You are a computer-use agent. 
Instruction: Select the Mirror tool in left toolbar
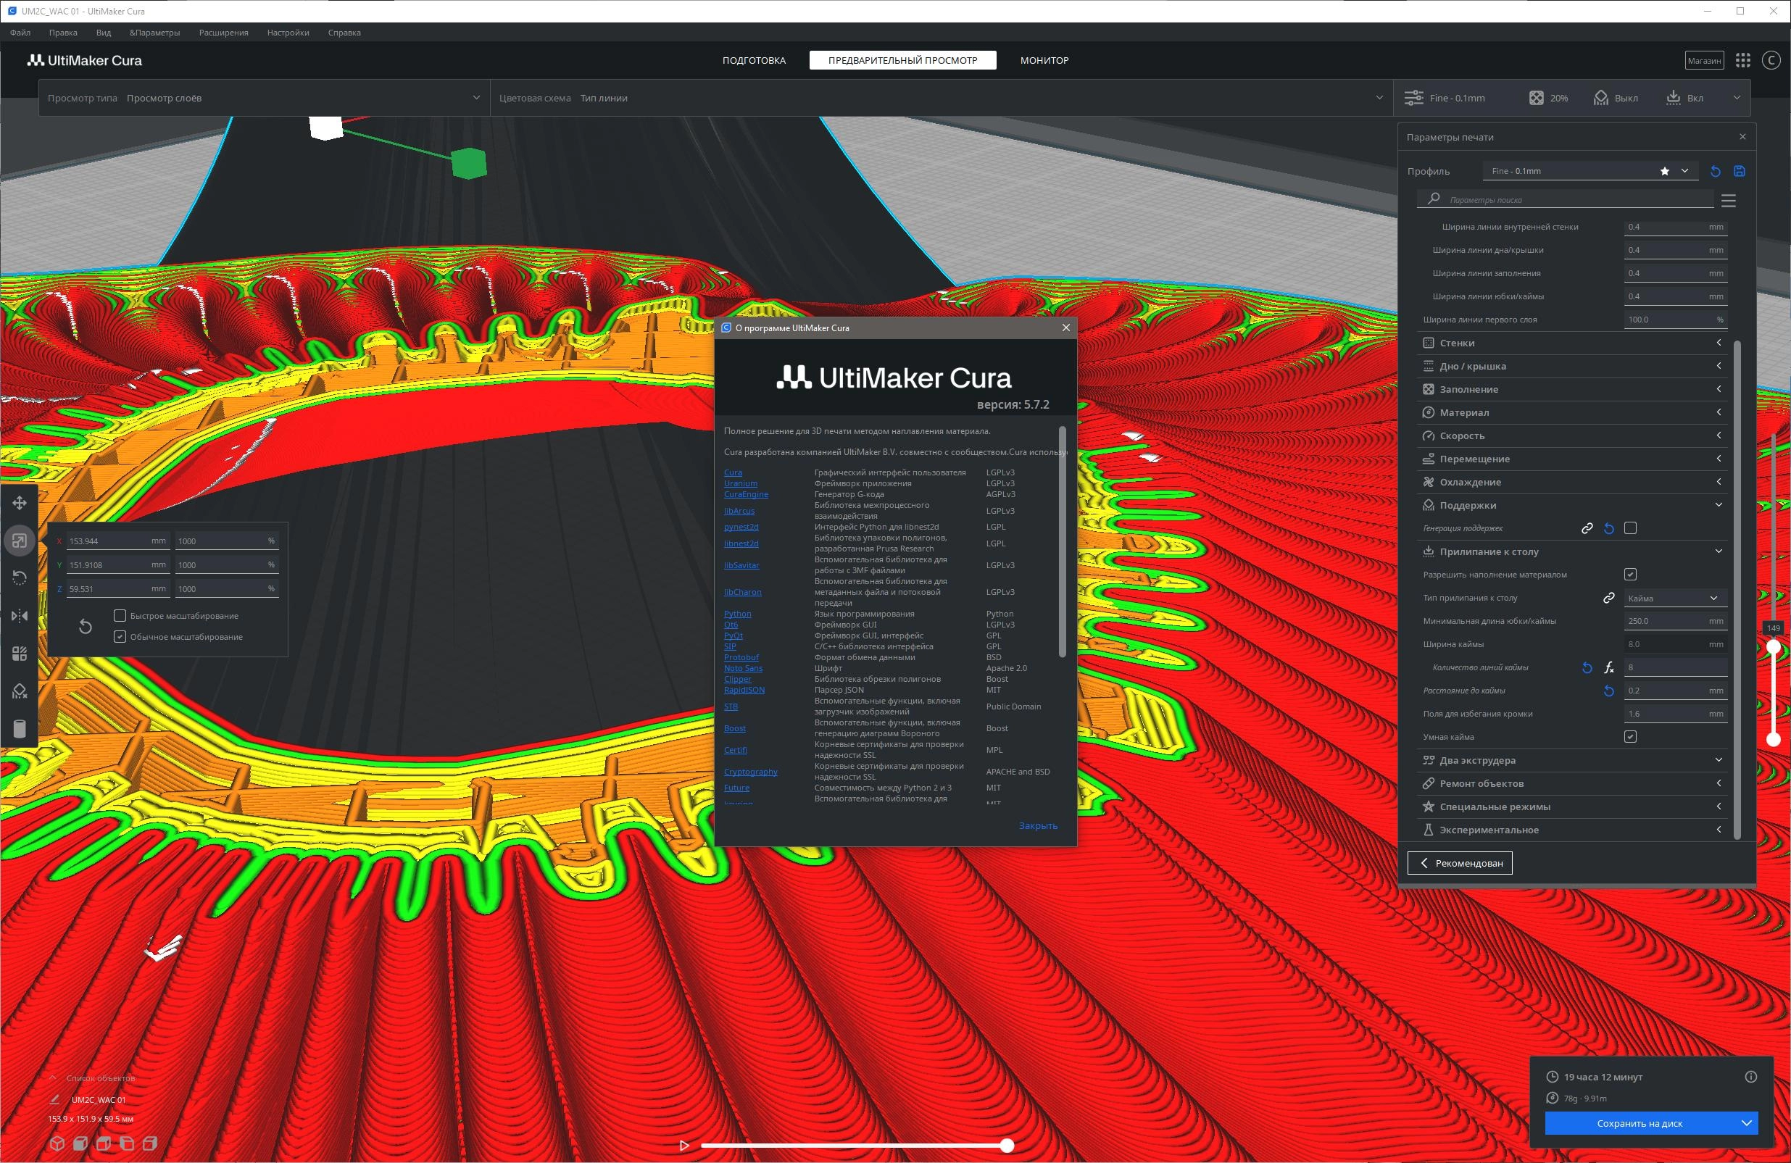[x=20, y=616]
